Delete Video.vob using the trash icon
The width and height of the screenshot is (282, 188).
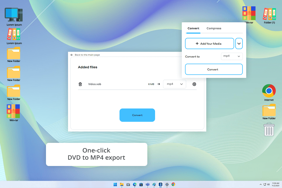pos(80,84)
